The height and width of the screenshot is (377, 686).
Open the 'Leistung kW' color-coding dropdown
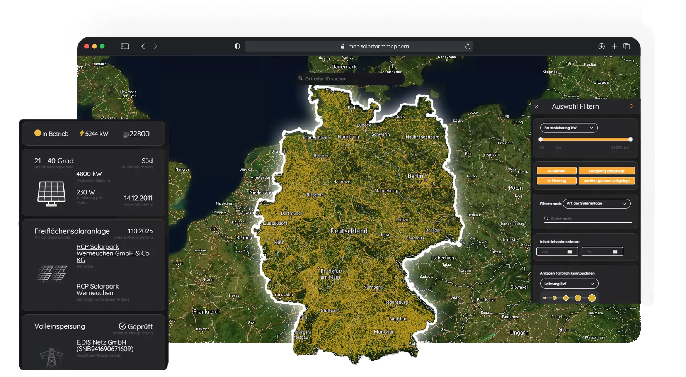569,284
